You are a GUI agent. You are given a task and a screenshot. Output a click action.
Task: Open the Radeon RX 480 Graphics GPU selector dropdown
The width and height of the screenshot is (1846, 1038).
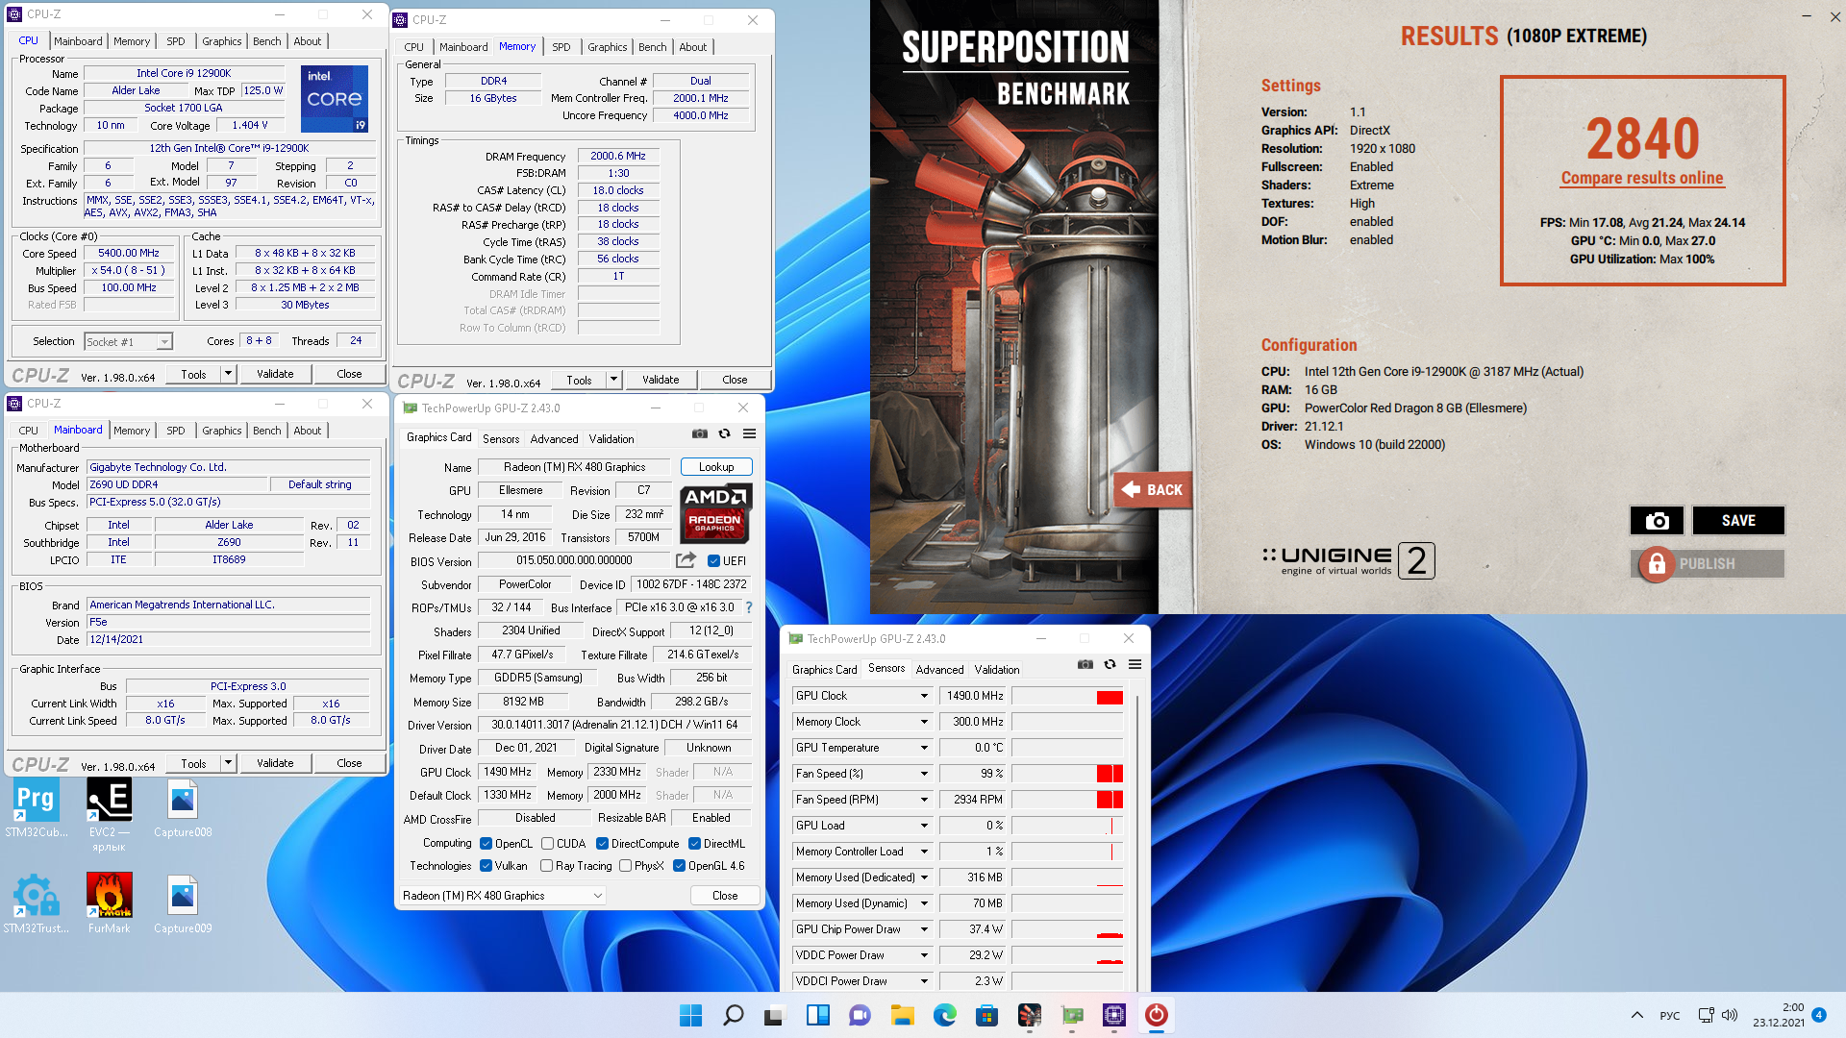(x=503, y=896)
